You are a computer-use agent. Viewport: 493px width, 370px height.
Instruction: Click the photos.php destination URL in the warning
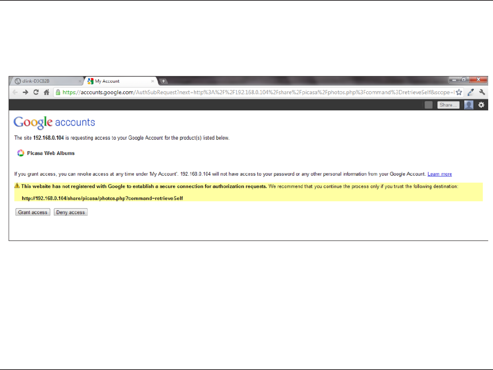click(102, 198)
